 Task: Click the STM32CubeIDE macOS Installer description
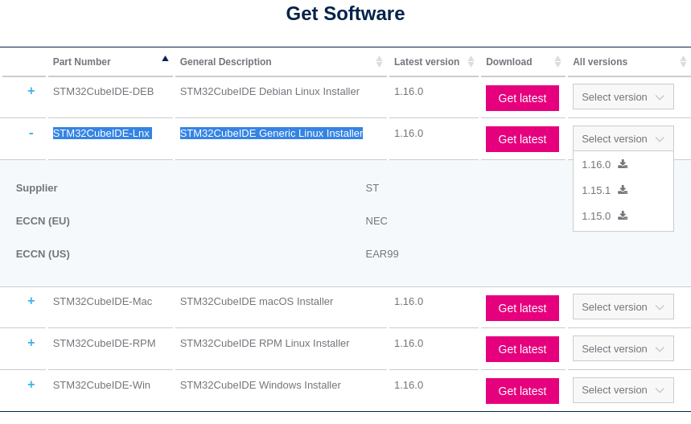257,302
